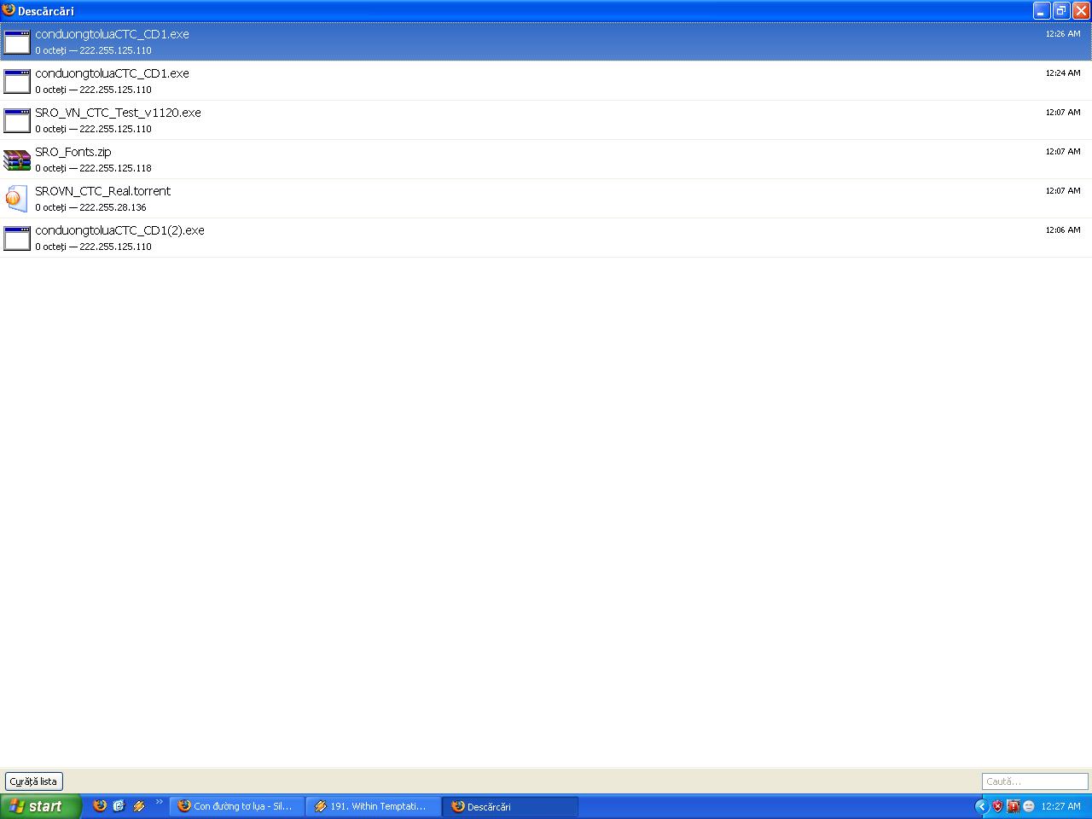Viewport: 1092px width, 819px height.
Task: Launch Firefox from the Quick Launch bar
Action: click(99, 806)
